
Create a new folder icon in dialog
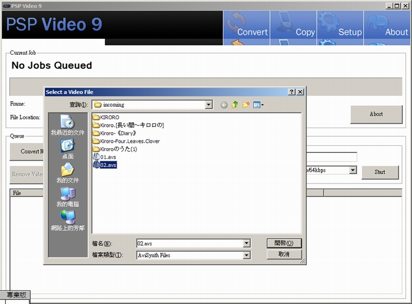coord(246,105)
